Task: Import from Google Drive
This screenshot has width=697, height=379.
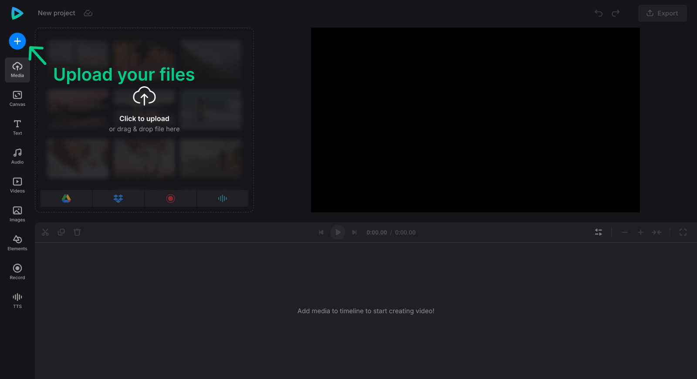Action: tap(66, 198)
